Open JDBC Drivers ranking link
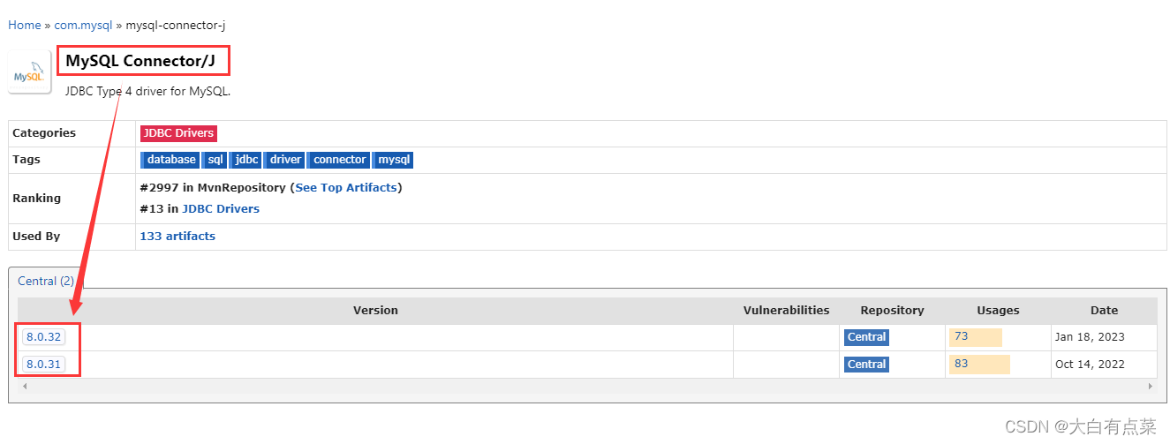The width and height of the screenshot is (1170, 444). [221, 209]
